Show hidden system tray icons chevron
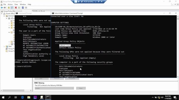 click(x=153, y=97)
